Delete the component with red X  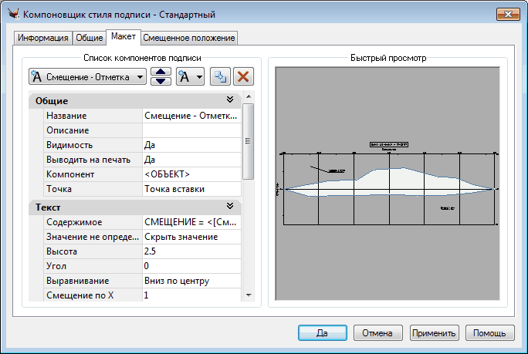pyautogui.click(x=243, y=76)
